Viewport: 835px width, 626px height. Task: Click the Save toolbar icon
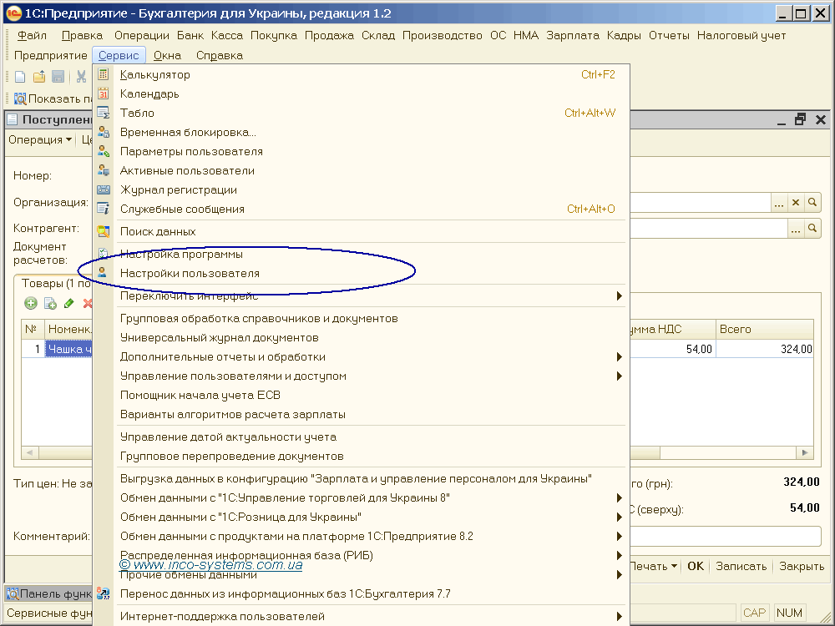(58, 77)
